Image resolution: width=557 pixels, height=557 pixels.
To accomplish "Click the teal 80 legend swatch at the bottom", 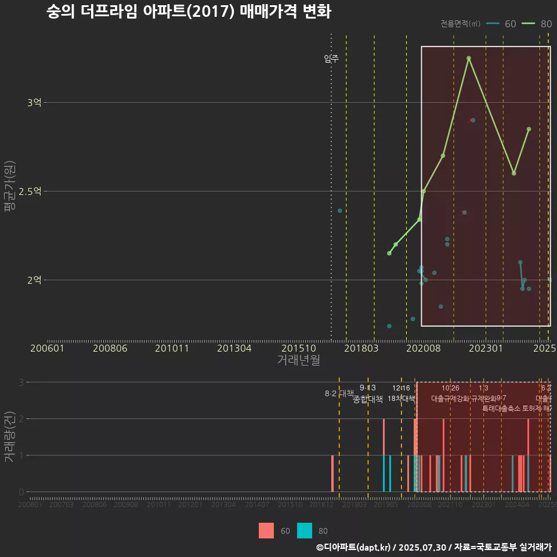I will (x=305, y=530).
